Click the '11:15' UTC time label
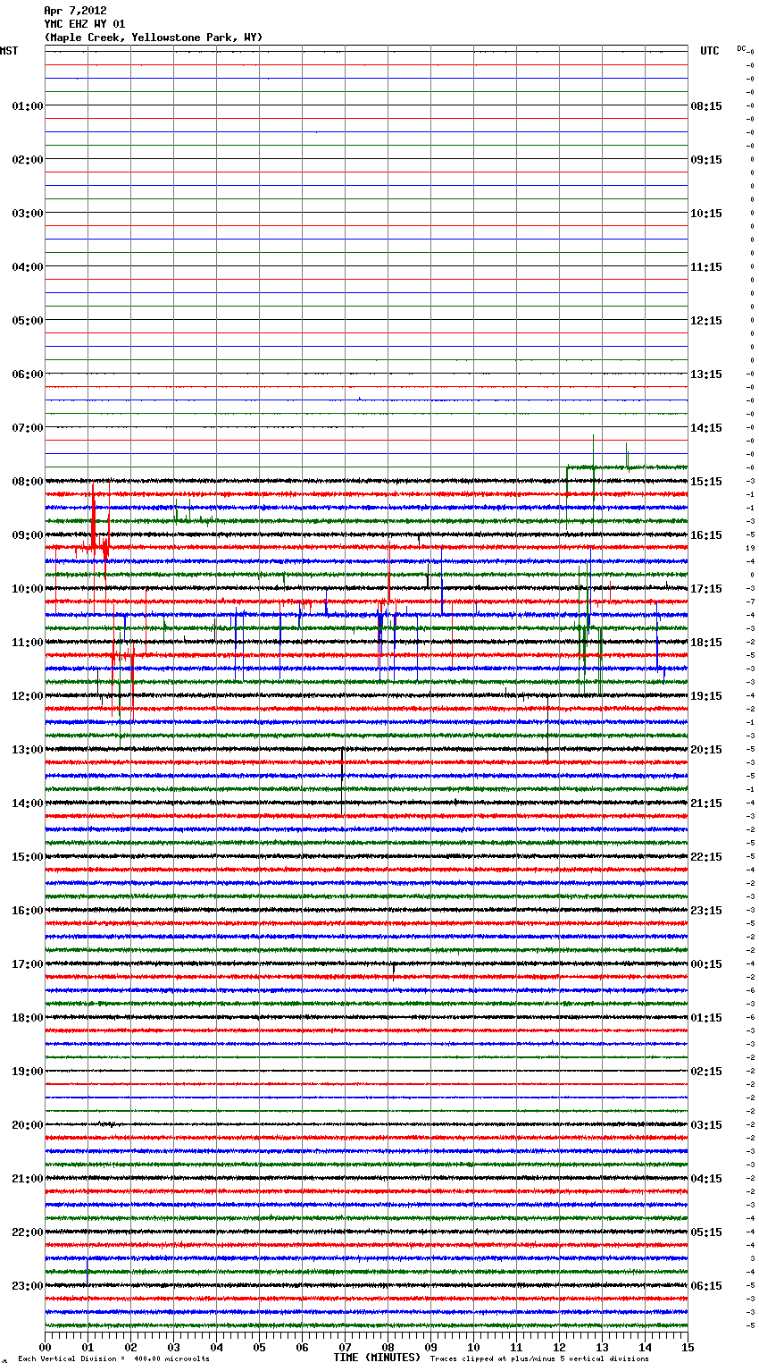The height and width of the screenshot is (1371, 759). (x=706, y=267)
